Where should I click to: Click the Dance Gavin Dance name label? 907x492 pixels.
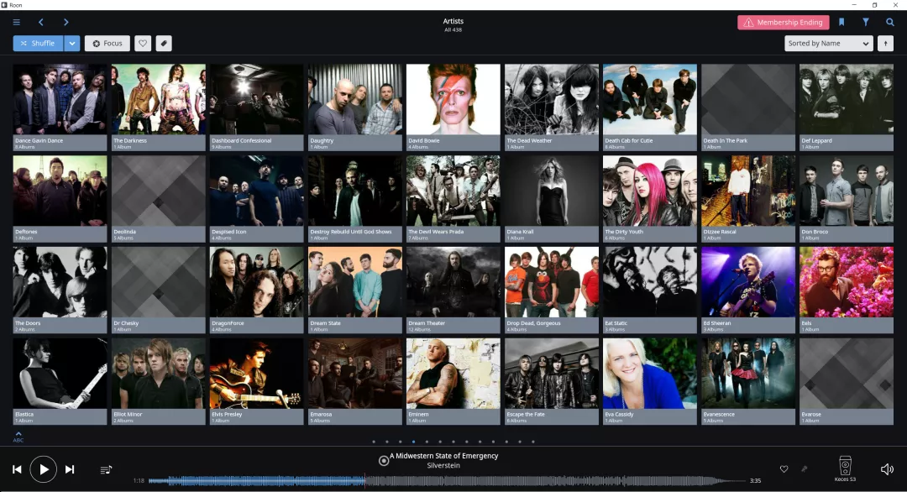coord(39,140)
